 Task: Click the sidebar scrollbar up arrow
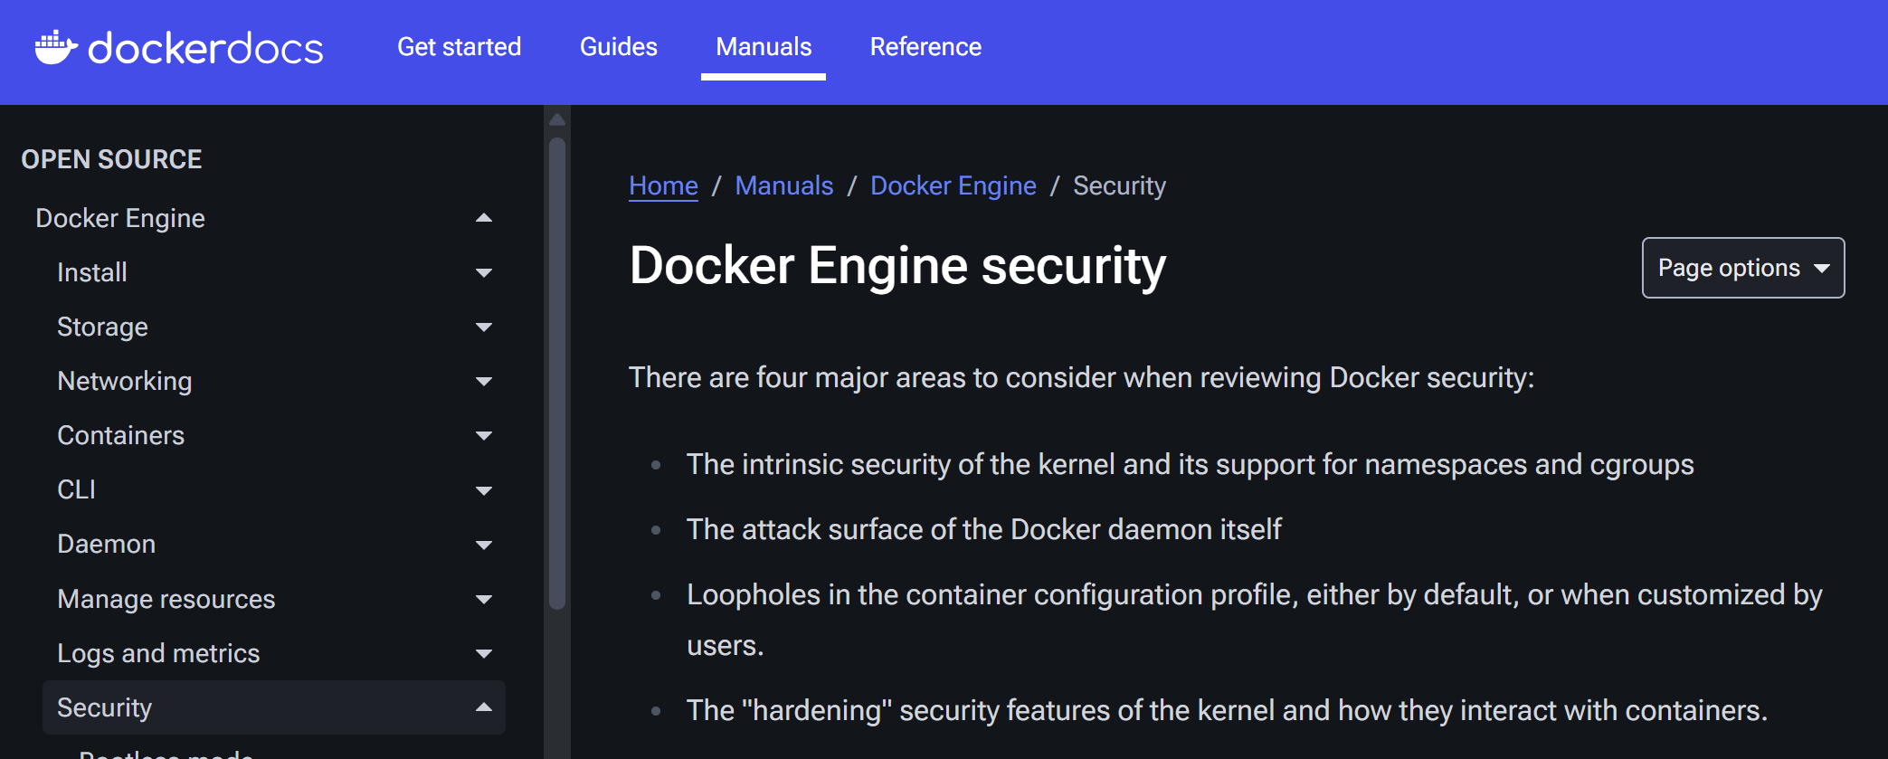point(557,119)
